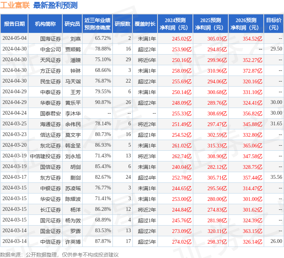Click the 274.02亿 2024 profit forecast

[x=182, y=242]
